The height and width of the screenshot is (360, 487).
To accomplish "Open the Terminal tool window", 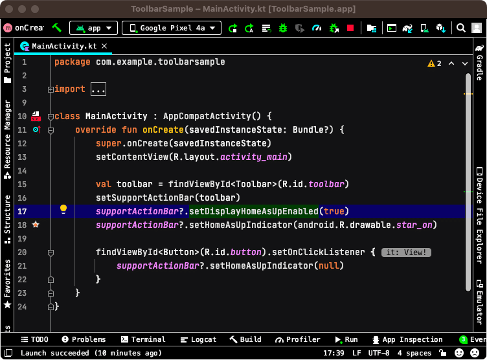I will 143,339.
